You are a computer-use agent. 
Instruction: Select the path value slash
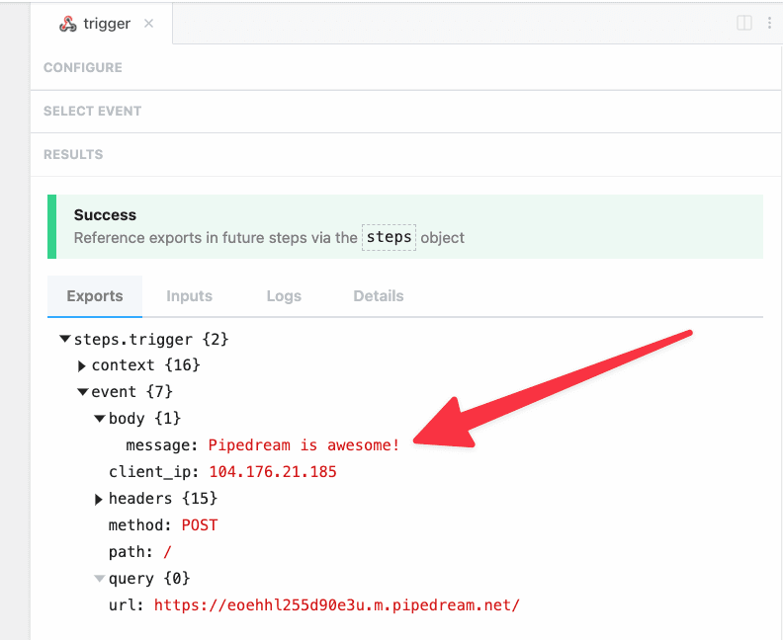[x=167, y=552]
